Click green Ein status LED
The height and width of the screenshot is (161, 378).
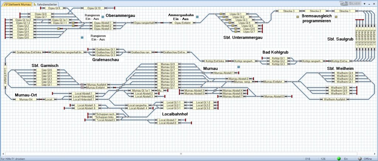tap(339, 158)
